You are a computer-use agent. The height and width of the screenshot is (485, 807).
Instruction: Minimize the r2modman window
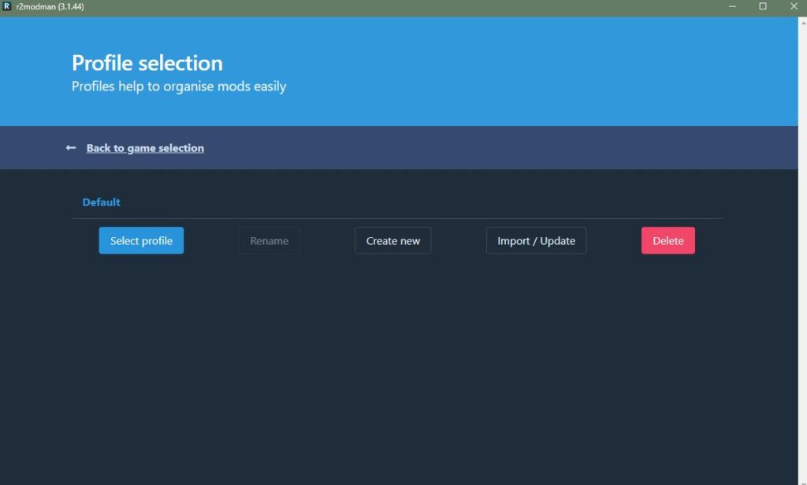pyautogui.click(x=732, y=6)
